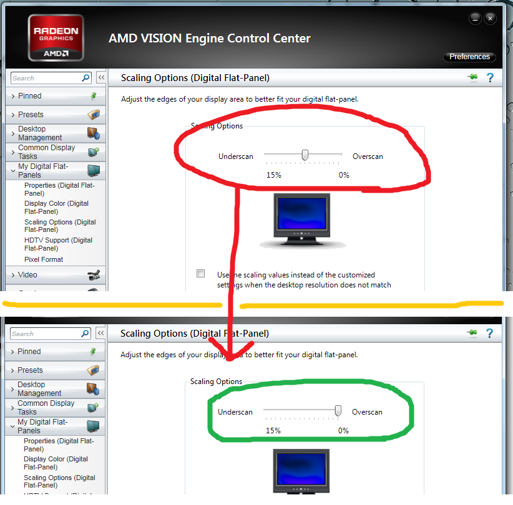Click the upper Presets icon

click(94, 115)
